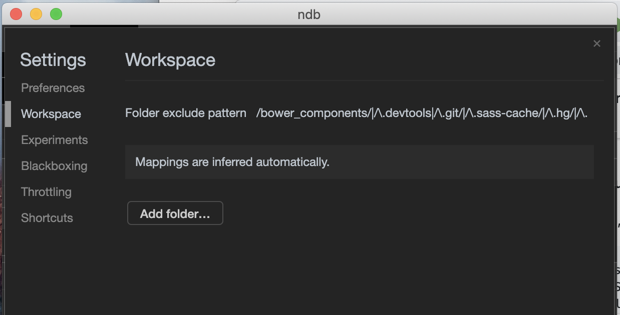Go to the Blackboxing settings tab

[54, 166]
